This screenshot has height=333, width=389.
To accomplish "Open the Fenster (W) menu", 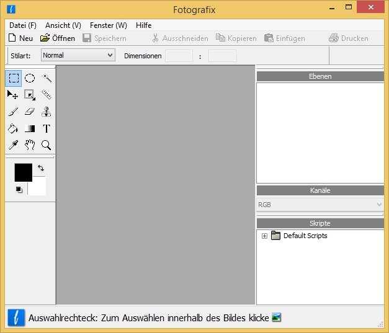I will (108, 25).
